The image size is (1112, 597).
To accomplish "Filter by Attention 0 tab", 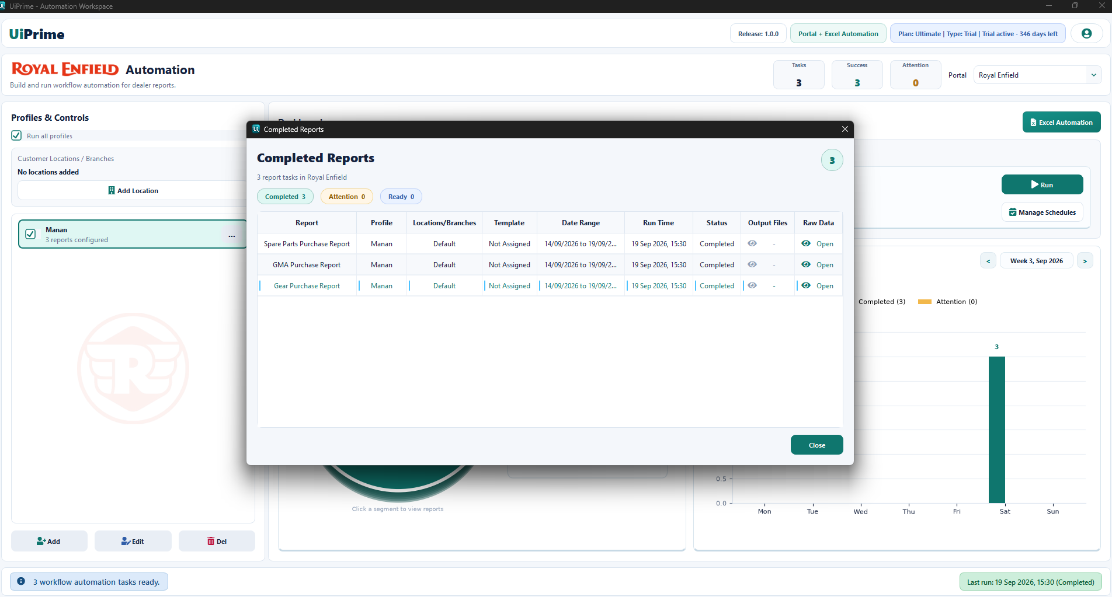I will click(x=347, y=197).
